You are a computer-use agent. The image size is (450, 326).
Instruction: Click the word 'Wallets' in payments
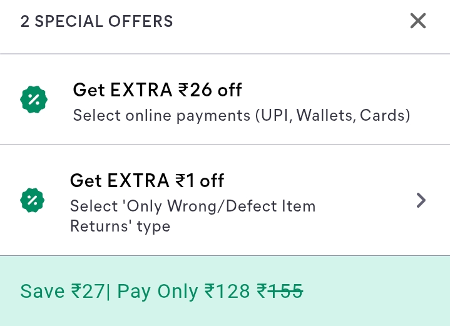coord(325,116)
